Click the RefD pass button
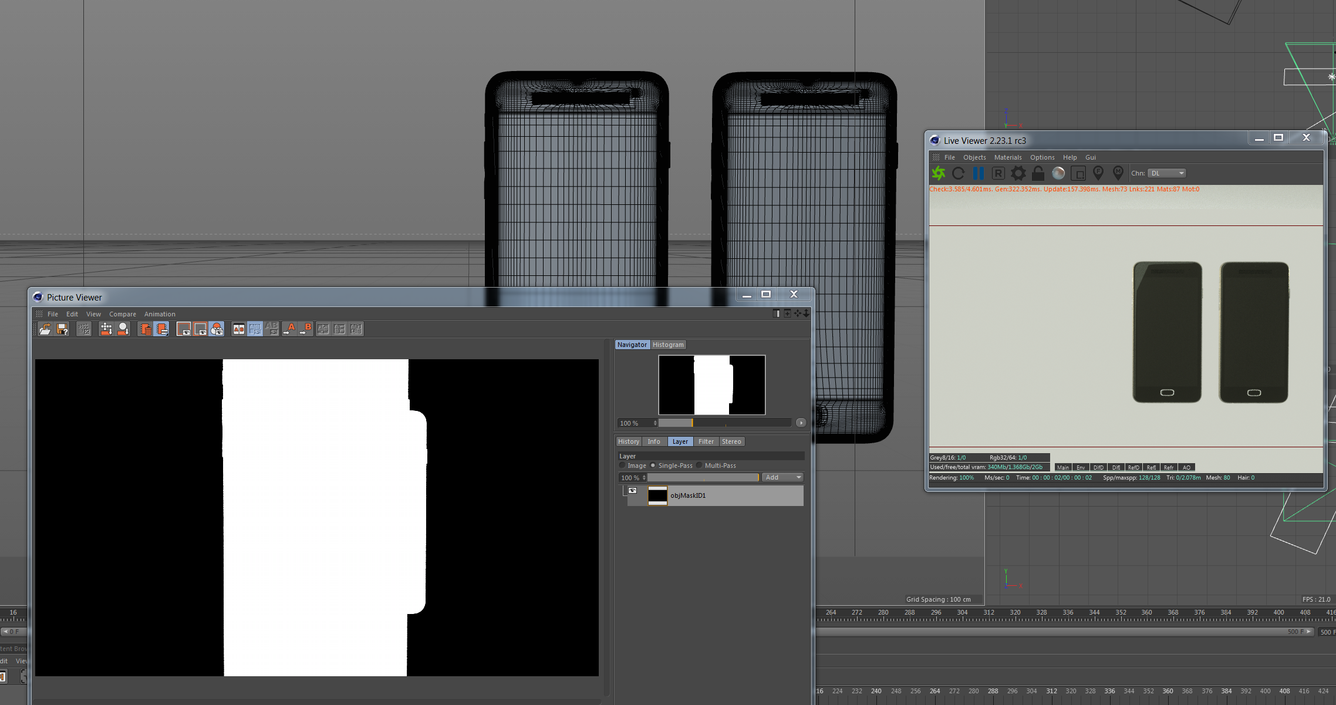This screenshot has height=705, width=1336. click(1133, 468)
